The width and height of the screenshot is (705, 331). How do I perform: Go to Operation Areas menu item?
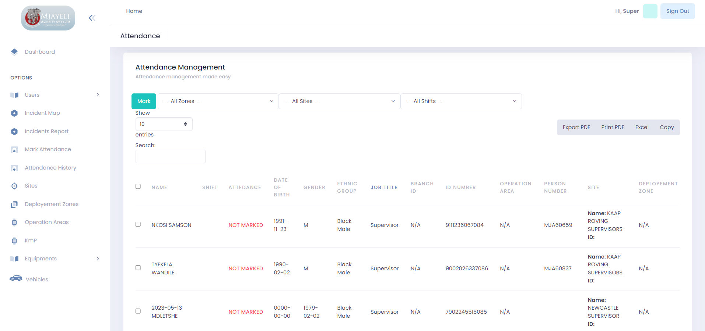[x=47, y=222]
